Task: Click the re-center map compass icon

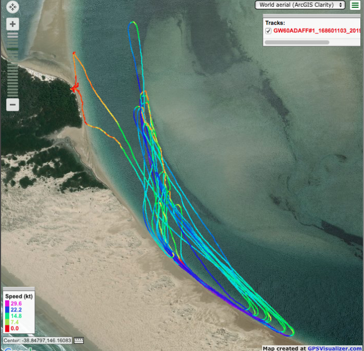Action: tap(13, 7)
